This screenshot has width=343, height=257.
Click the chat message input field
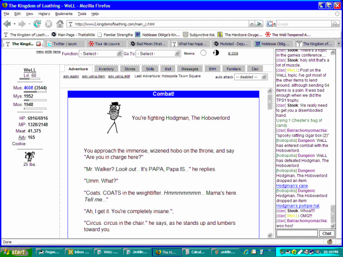coord(297,233)
